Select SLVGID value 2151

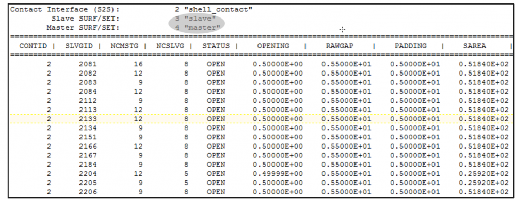[x=88, y=137]
